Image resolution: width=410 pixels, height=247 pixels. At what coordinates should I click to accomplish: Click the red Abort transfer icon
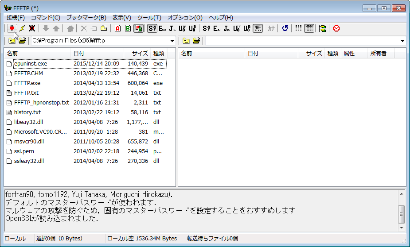(336, 28)
